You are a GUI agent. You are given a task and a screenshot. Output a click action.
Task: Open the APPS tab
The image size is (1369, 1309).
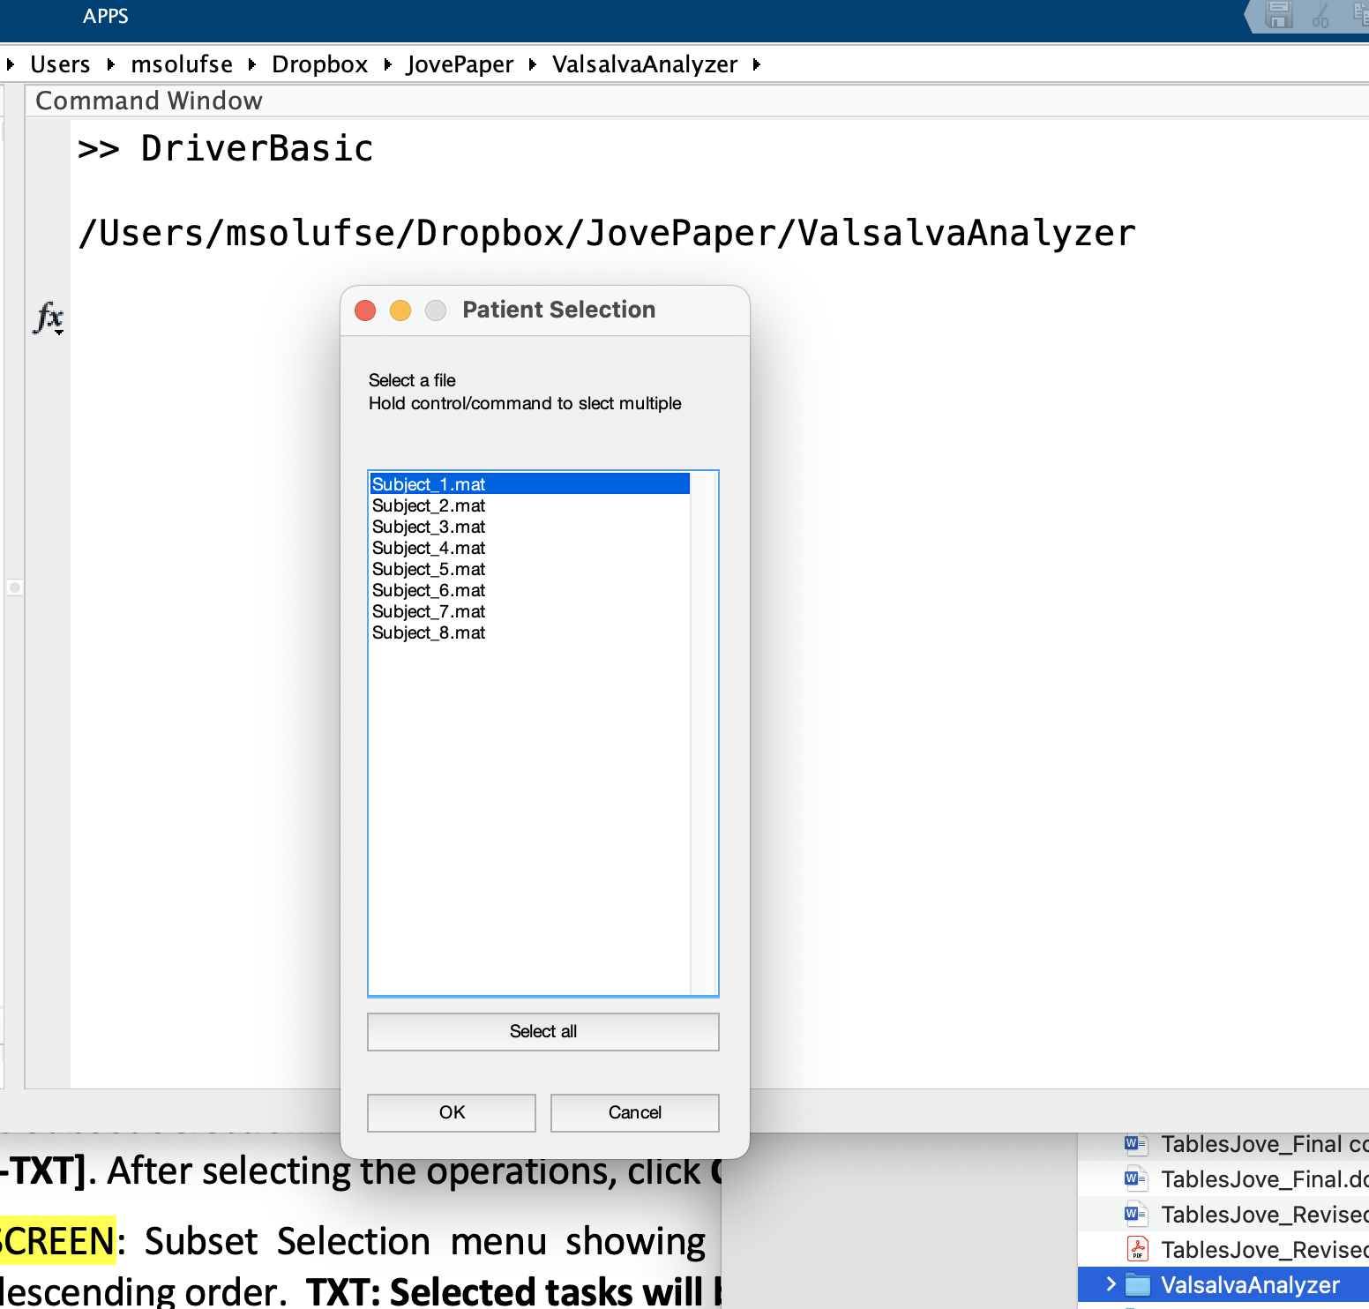pyautogui.click(x=106, y=16)
